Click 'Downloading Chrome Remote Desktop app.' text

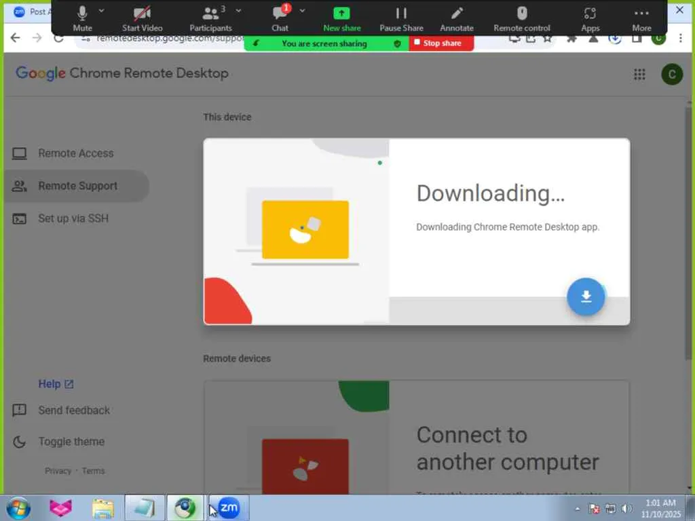[x=508, y=227]
